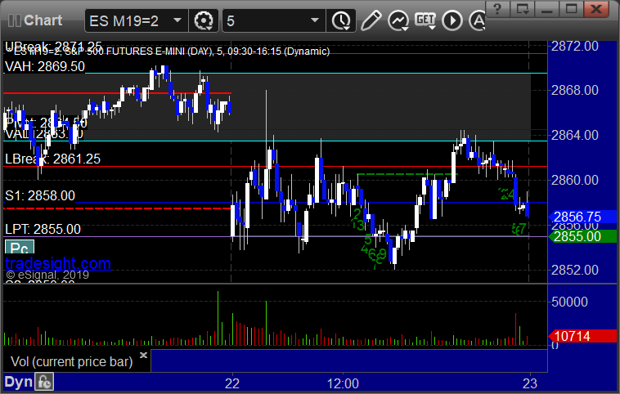The height and width of the screenshot is (394, 620).
Task: Click the 22 date label on time axis
Action: point(232,383)
